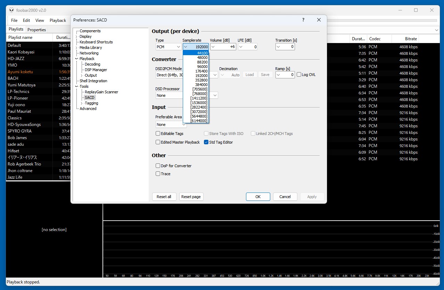Select 44100 in samplerate list
The width and height of the screenshot is (444, 290).
click(196, 53)
